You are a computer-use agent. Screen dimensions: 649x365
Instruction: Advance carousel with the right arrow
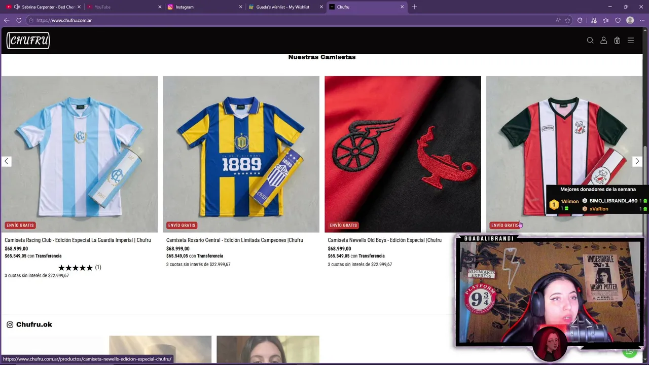[x=637, y=161]
